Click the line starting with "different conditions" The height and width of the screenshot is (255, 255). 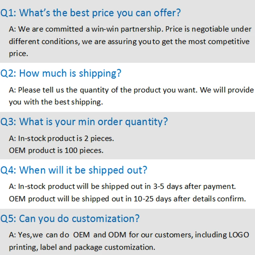click(129, 41)
